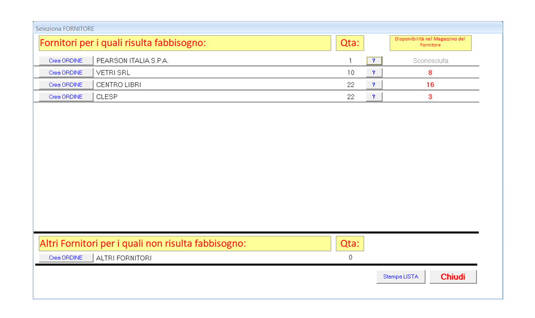
Task: Click the Sconosciuta availability value
Action: coord(430,61)
